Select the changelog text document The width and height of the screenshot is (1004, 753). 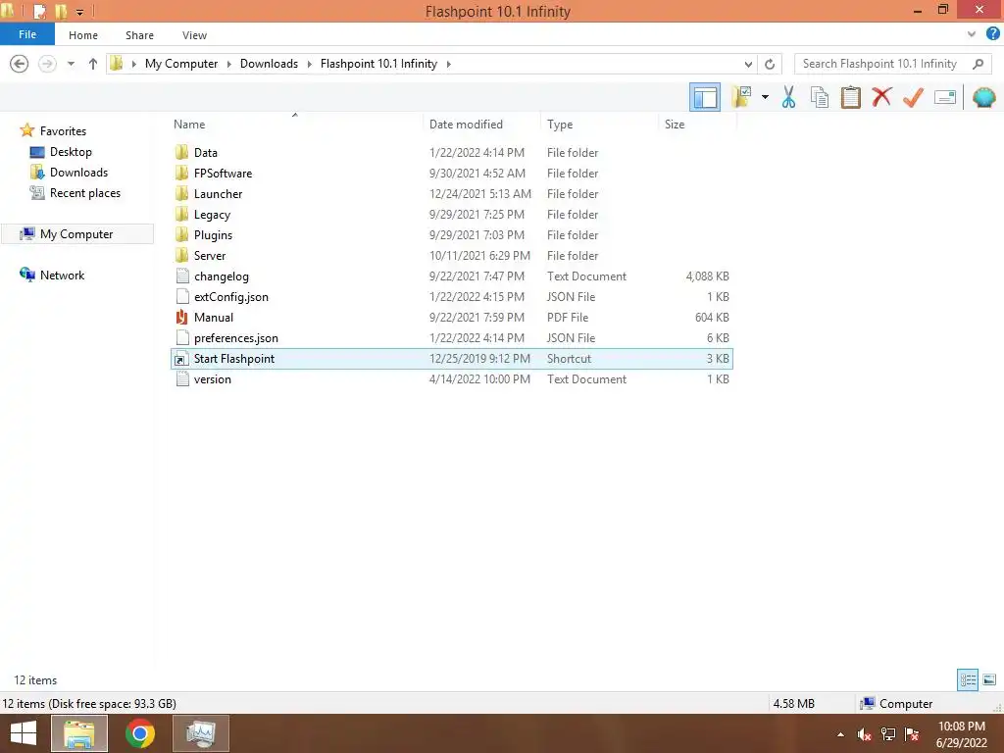[x=451, y=276]
